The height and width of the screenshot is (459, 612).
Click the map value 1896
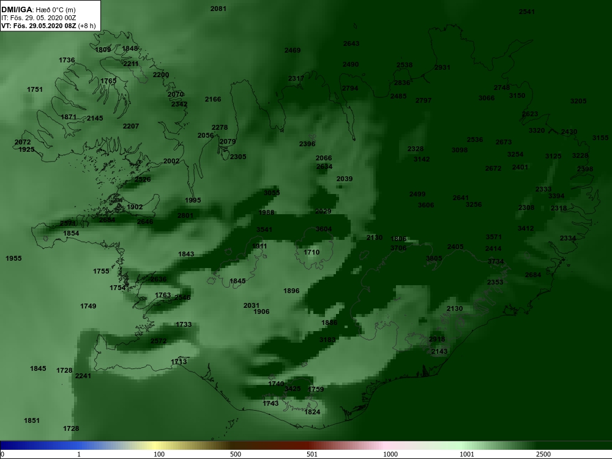[x=291, y=291]
